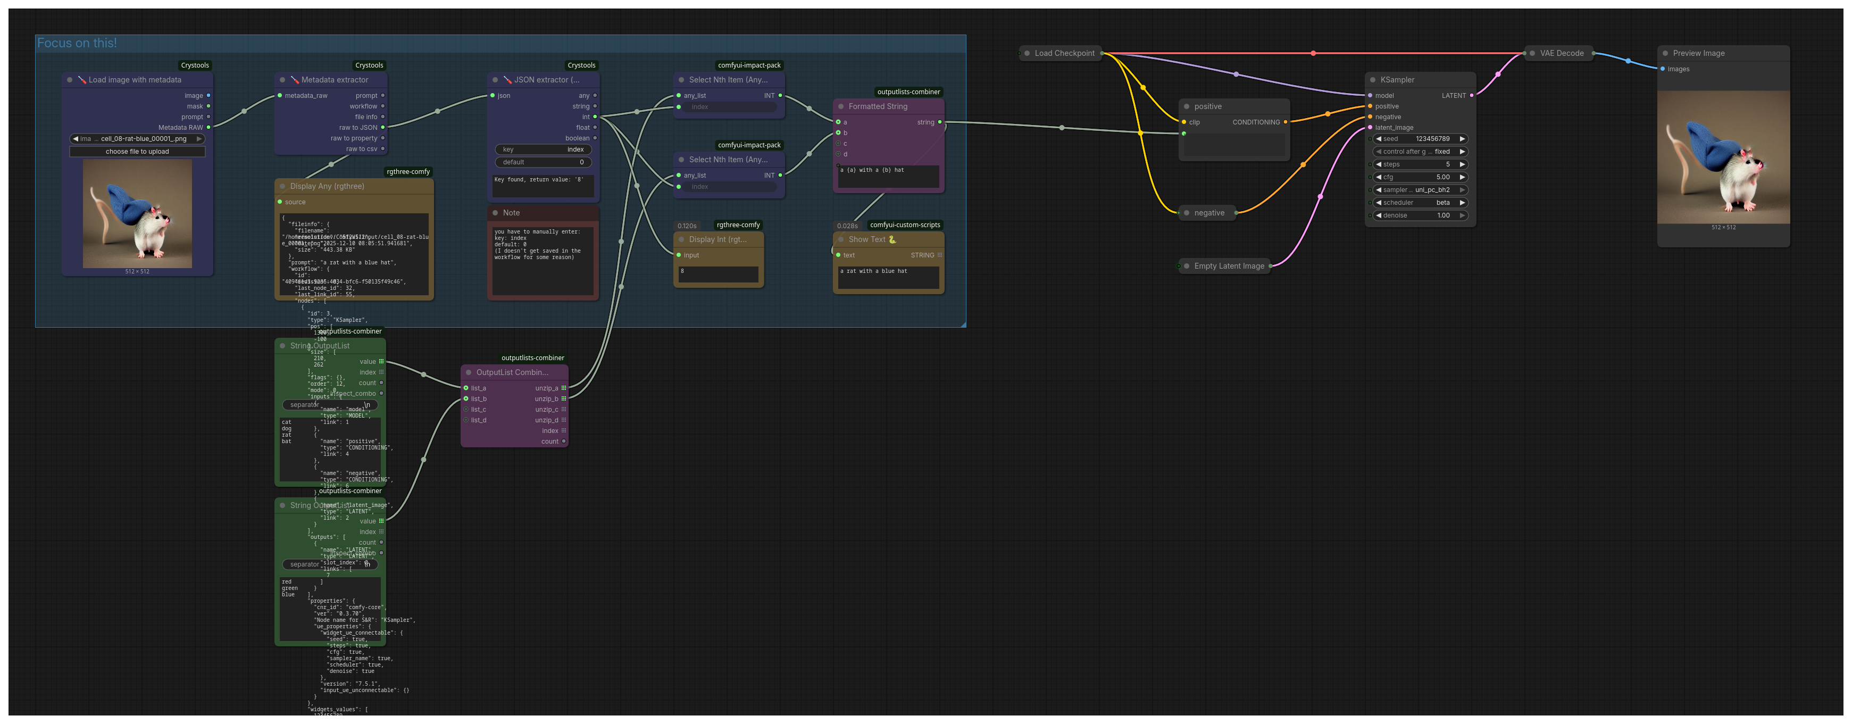Click the latent_image input port on KSampler

coord(1370,127)
